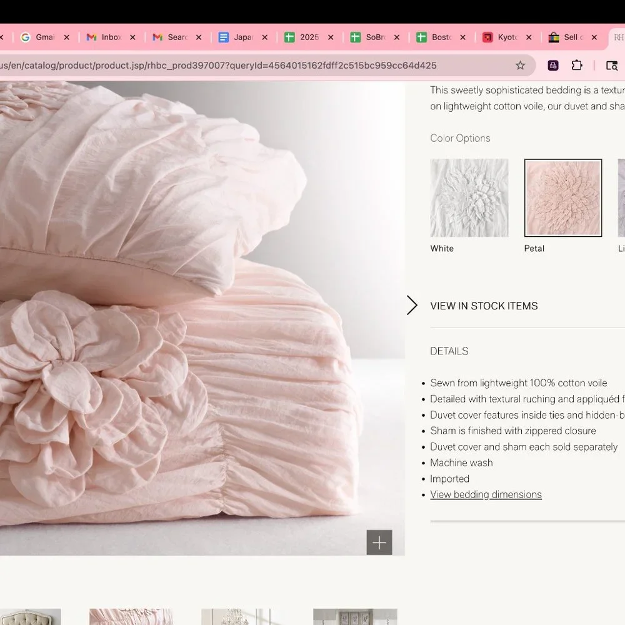Open the purple extension icon beside the address bar
625x625 pixels.
pos(553,66)
